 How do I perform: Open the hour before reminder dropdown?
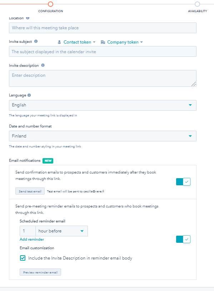[x=61, y=231]
